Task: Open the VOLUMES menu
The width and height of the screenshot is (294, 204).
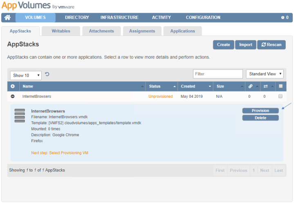Action: click(36, 18)
